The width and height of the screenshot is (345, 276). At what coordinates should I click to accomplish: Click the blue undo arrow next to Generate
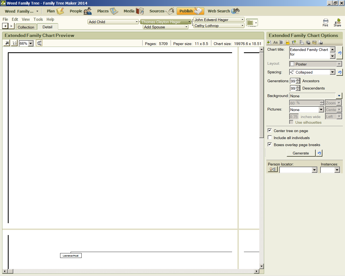tap(319, 153)
